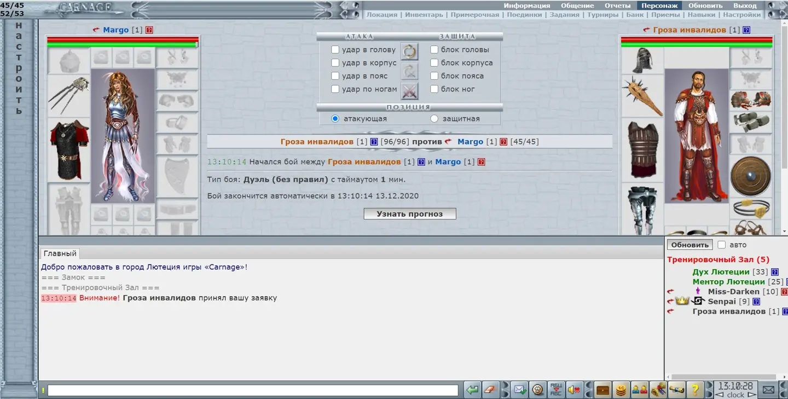Open the brown chest inventory icon
Screen dimensions: 788x399
click(603, 390)
